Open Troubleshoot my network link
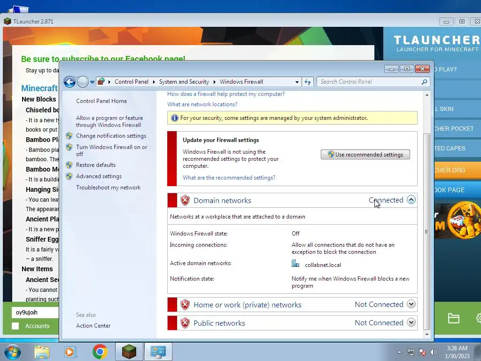The width and height of the screenshot is (481, 361). [109, 188]
